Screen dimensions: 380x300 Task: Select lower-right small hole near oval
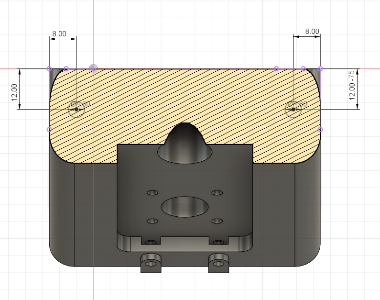[217, 221]
